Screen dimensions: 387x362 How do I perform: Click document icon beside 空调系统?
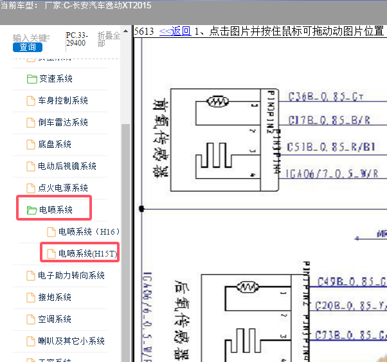coord(31,320)
